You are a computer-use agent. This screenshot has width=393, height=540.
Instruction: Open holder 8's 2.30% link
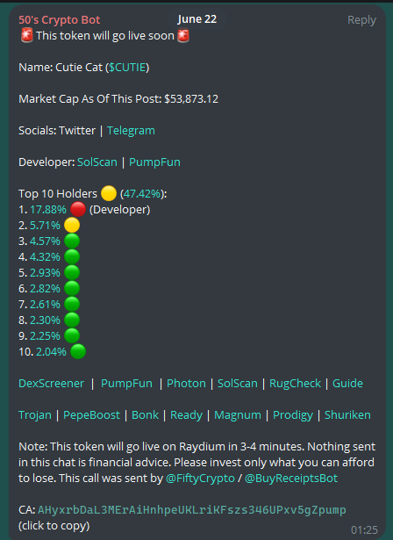(x=45, y=320)
